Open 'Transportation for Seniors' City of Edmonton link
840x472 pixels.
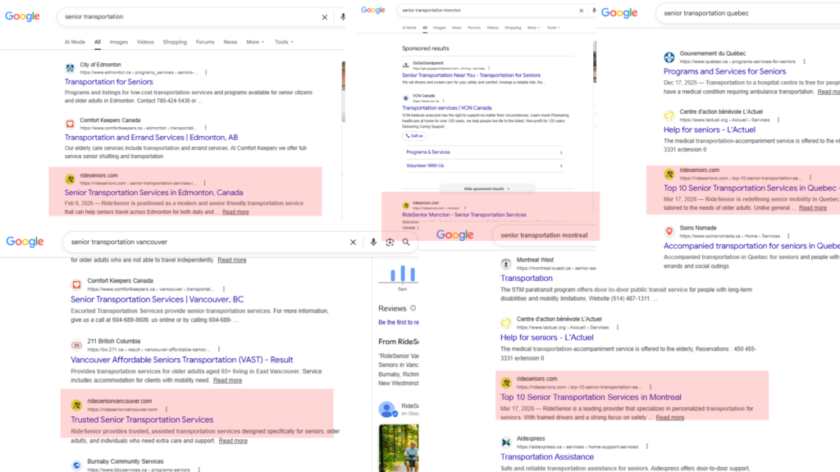[x=109, y=82]
